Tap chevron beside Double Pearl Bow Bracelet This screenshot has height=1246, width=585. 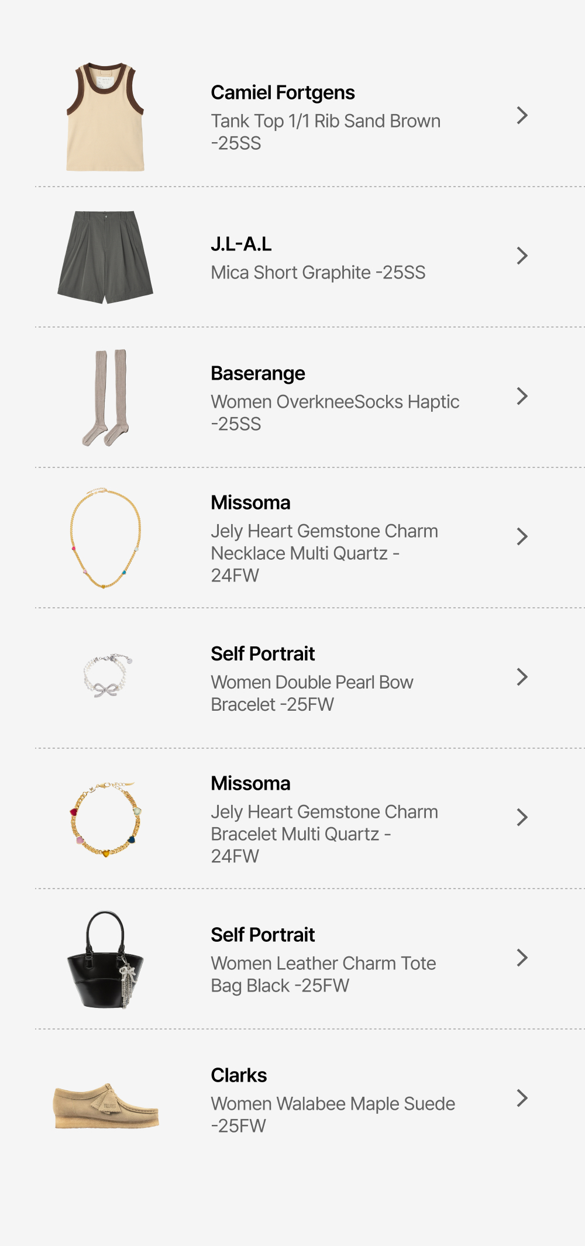pyautogui.click(x=522, y=677)
